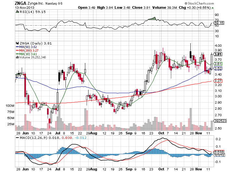This screenshot has height=172, width=227.
Task: Click the 2.90 price axis label
Action: point(218,103)
